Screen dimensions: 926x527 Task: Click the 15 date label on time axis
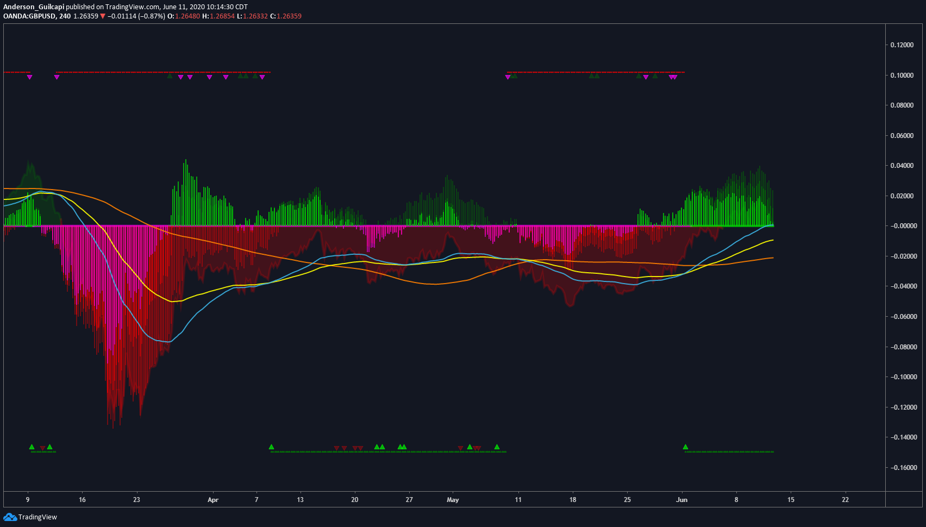pos(791,500)
